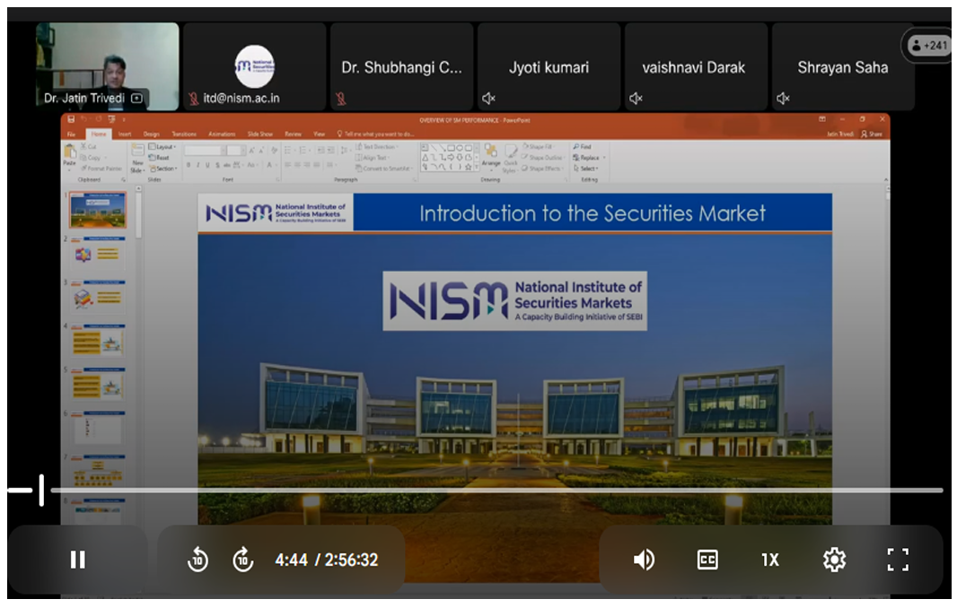Switch to the Design ribbon tab
Screen dimensions: 957x608
click(x=152, y=135)
